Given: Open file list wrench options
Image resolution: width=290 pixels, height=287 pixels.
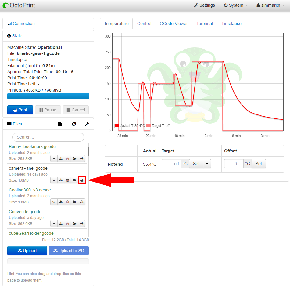Looking at the screenshot, I should 87,124.
